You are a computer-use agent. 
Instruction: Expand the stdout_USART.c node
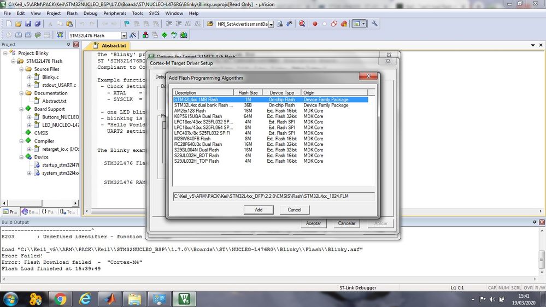pyautogui.click(x=30, y=85)
